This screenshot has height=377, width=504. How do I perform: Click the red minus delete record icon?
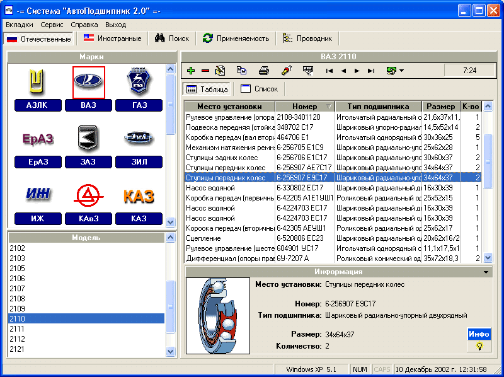pos(205,71)
